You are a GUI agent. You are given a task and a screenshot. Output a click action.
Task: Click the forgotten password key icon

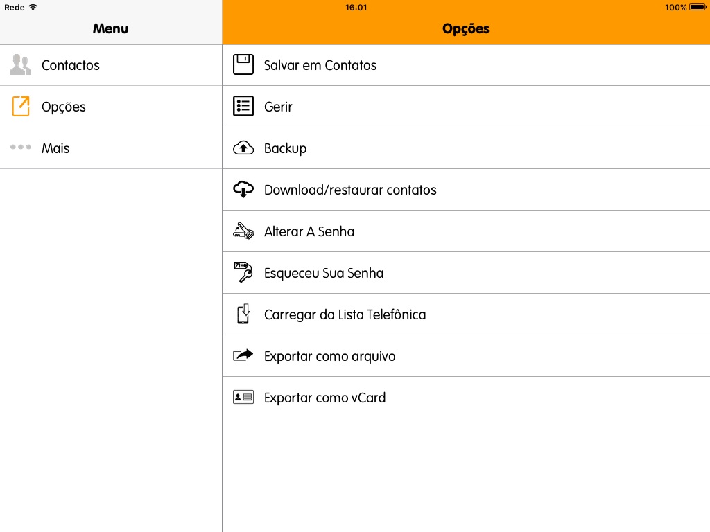[x=243, y=273]
